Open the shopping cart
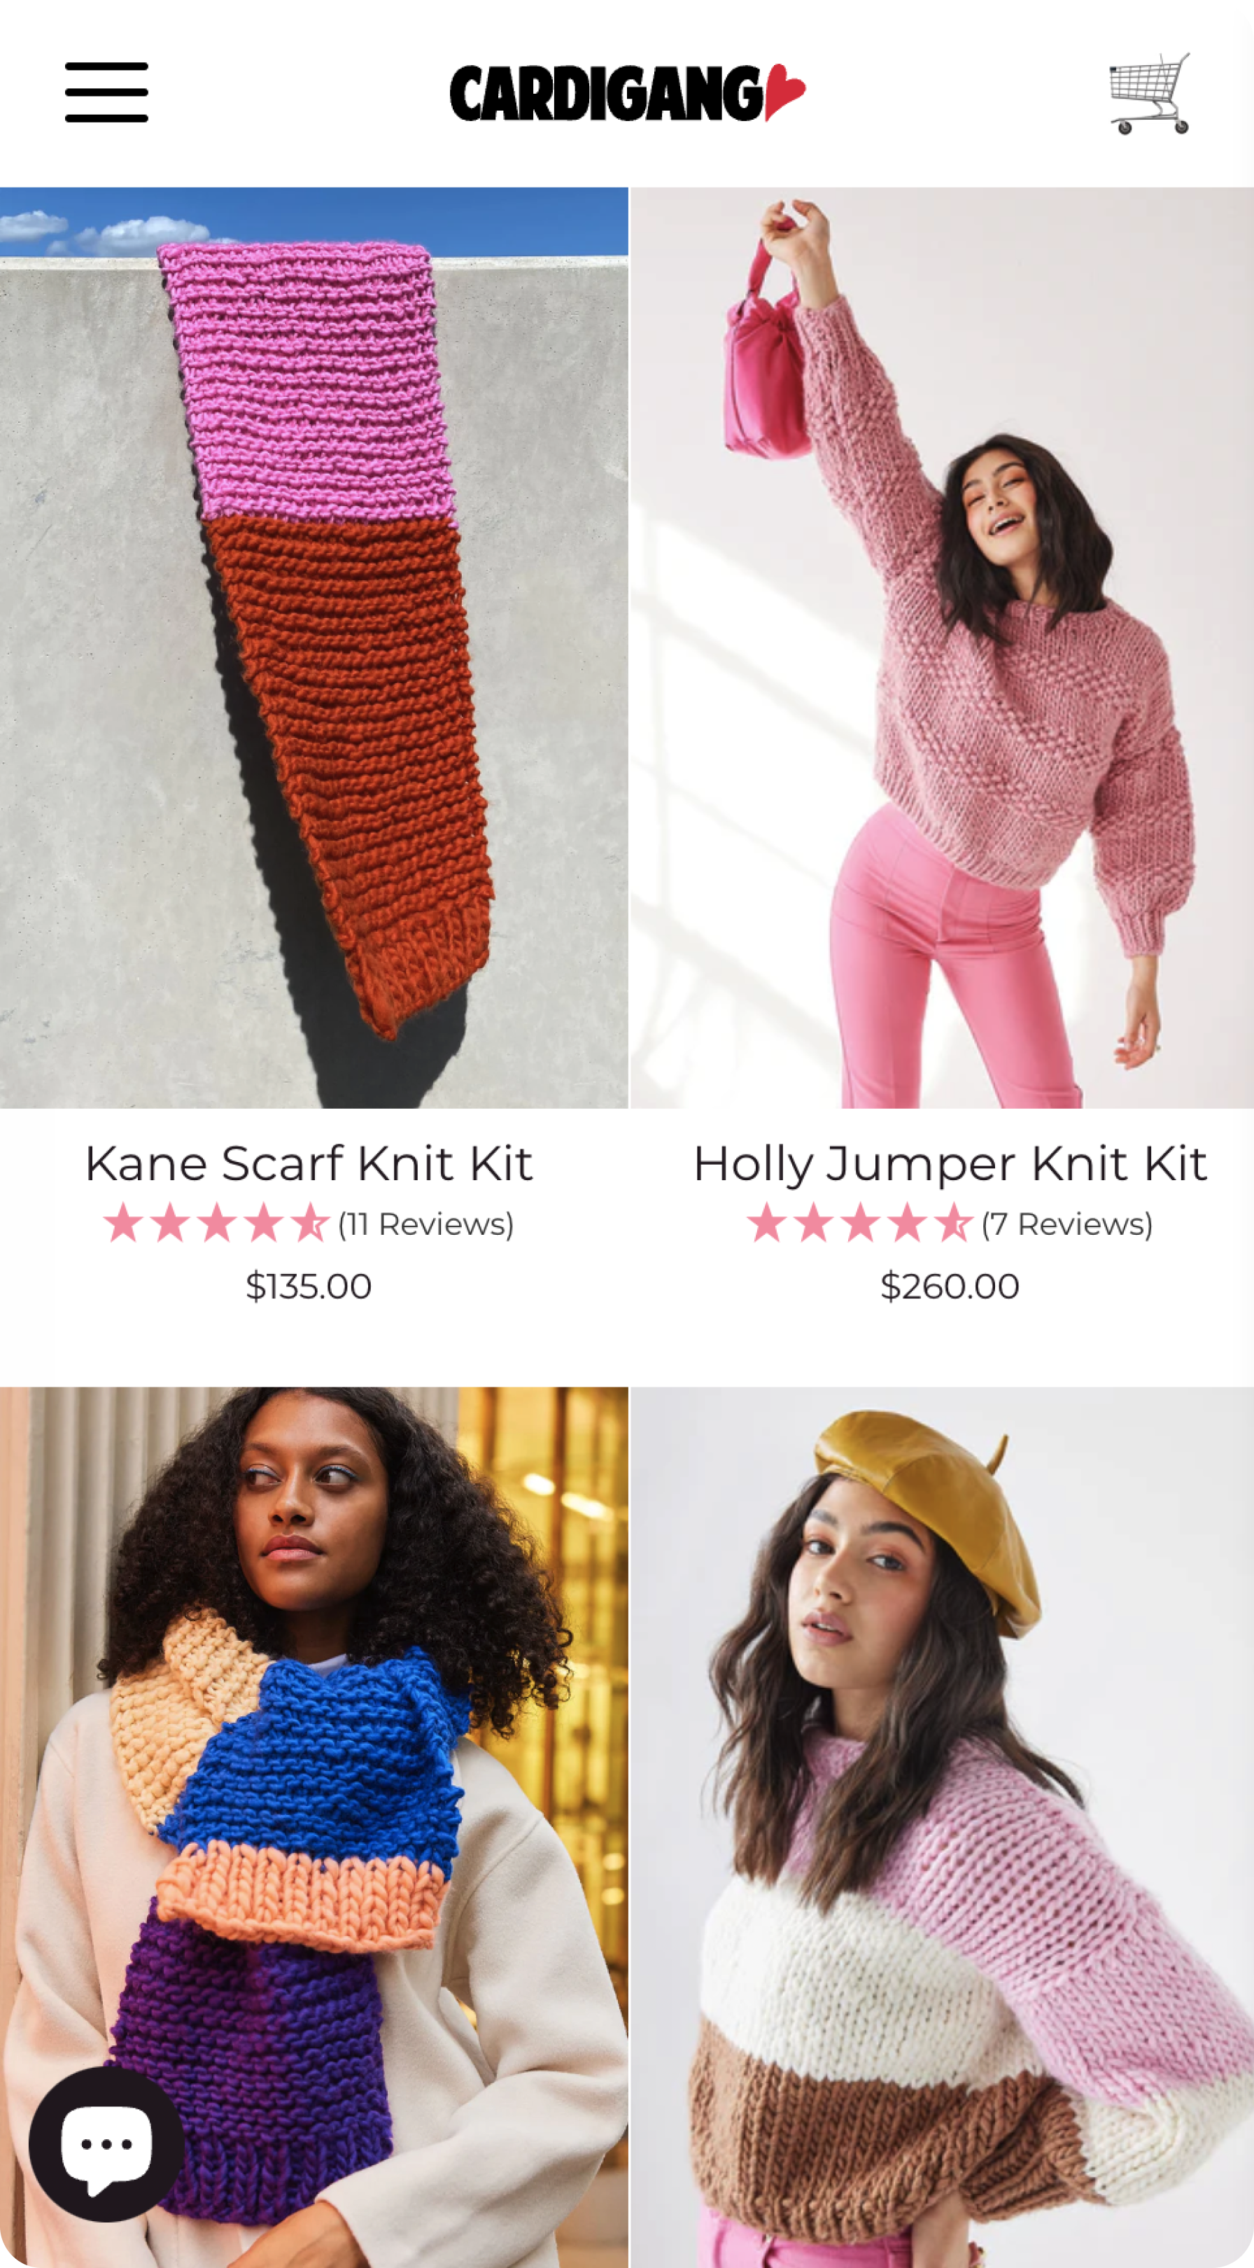 coord(1150,93)
